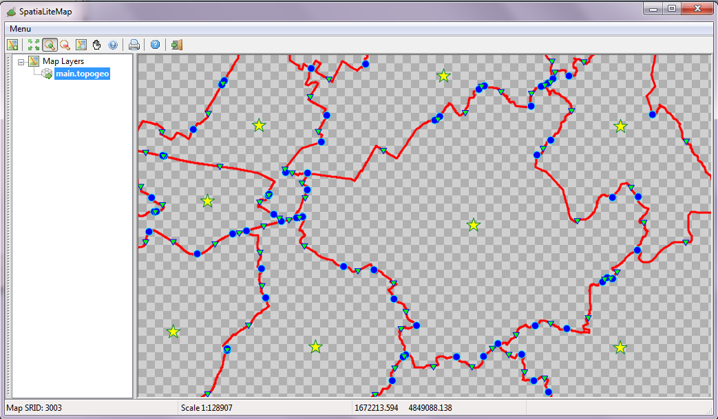The height and width of the screenshot is (419, 718).
Task: Click the Map SRID: 3003 status text
Action: click(x=34, y=407)
